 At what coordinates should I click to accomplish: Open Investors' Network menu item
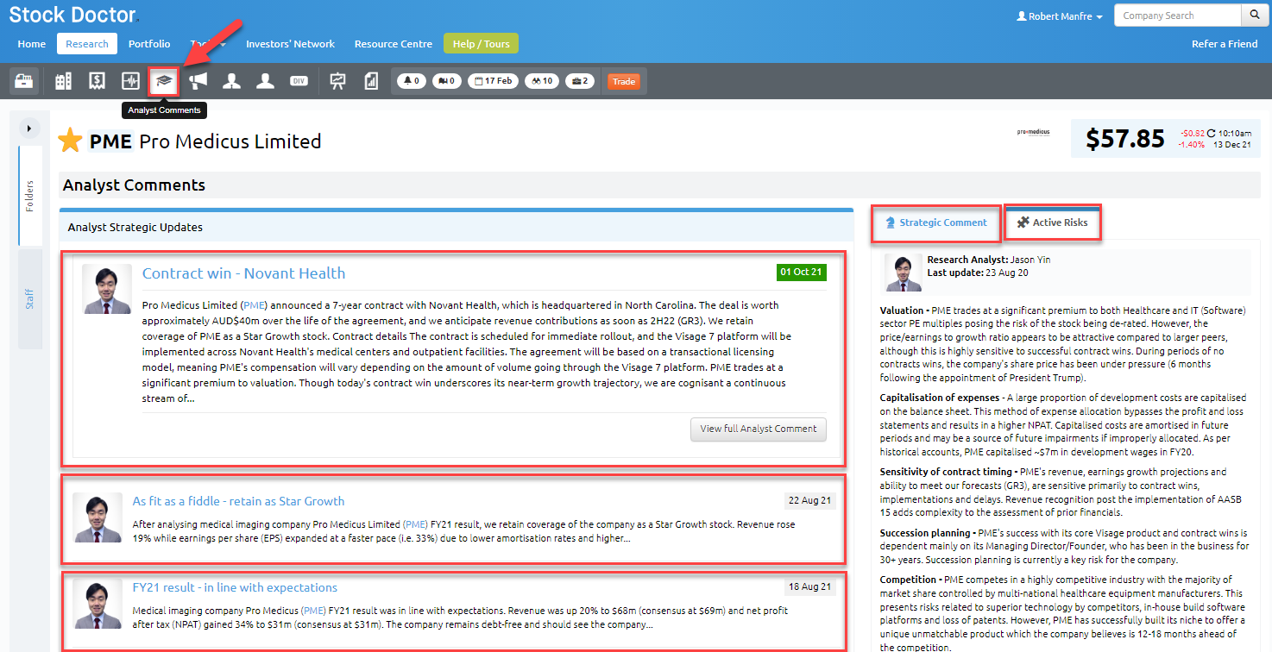290,44
